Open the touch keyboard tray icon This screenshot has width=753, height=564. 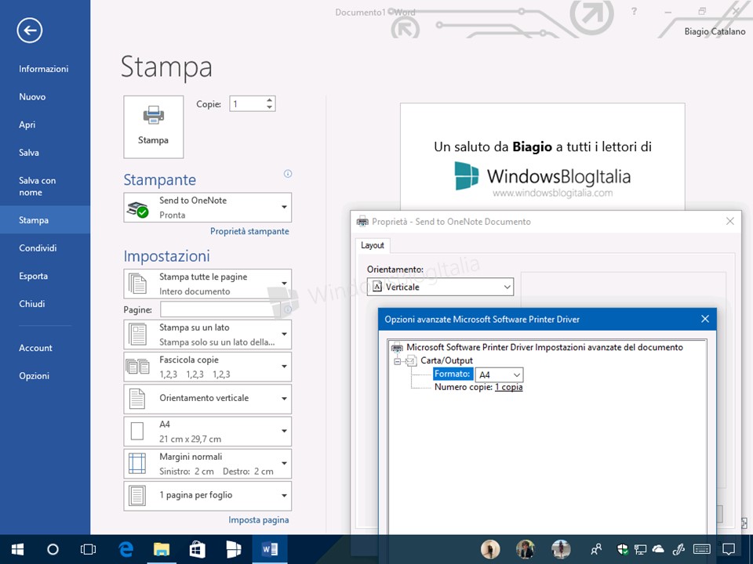pyautogui.click(x=702, y=549)
